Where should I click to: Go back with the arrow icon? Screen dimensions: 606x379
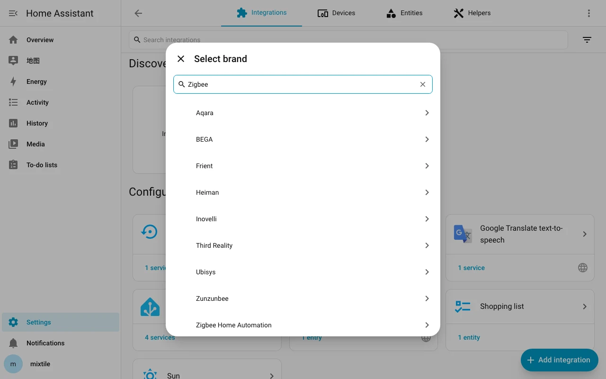tap(138, 13)
